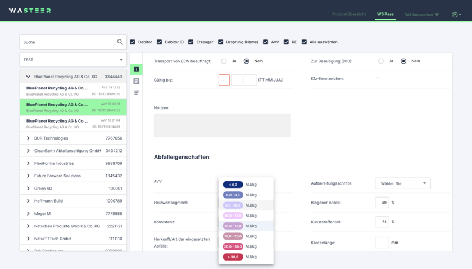Open the document icon in side strip
This screenshot has width=472, height=269.
[x=137, y=81]
